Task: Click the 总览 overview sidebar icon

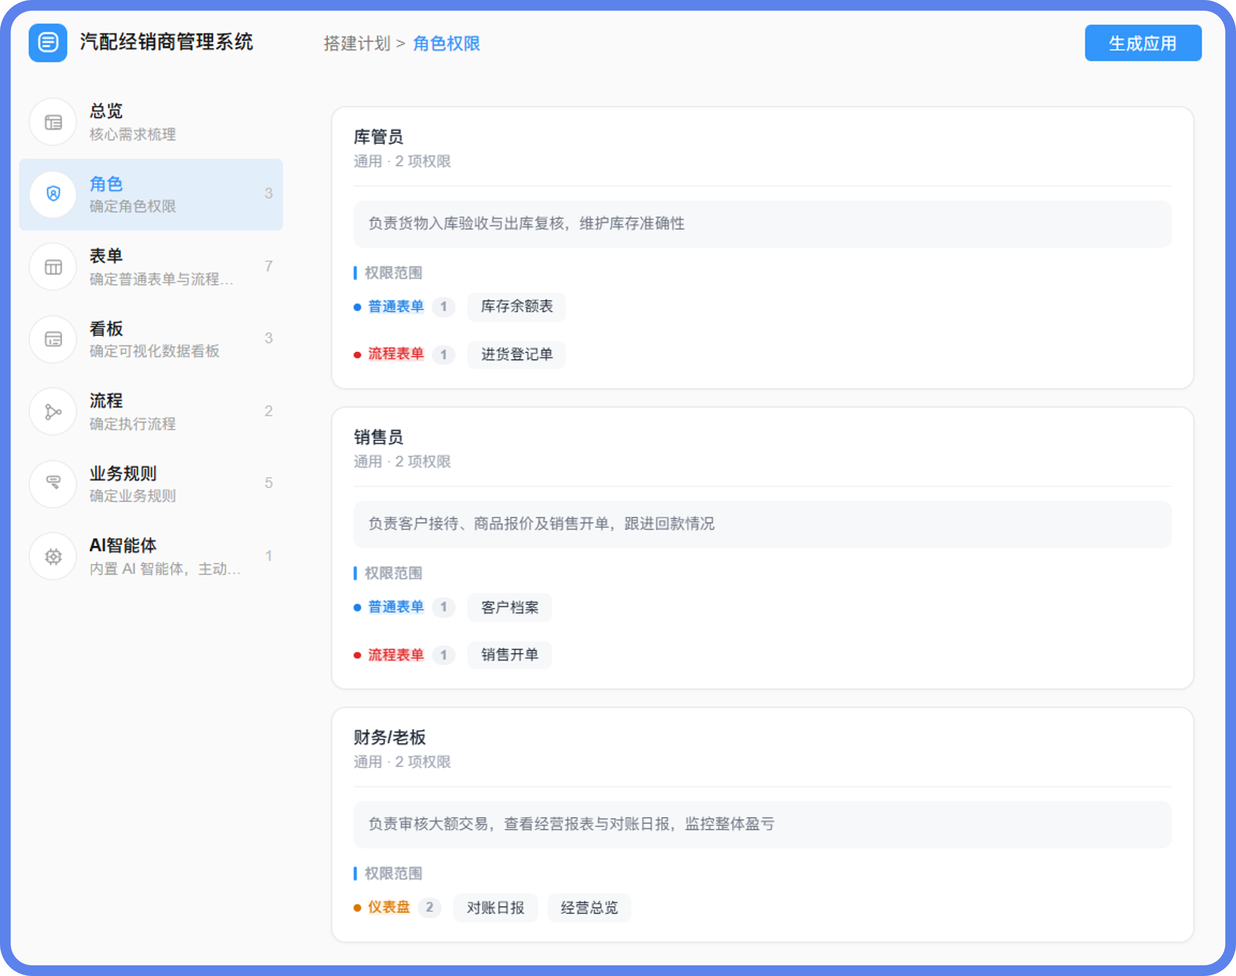Action: pos(53,122)
